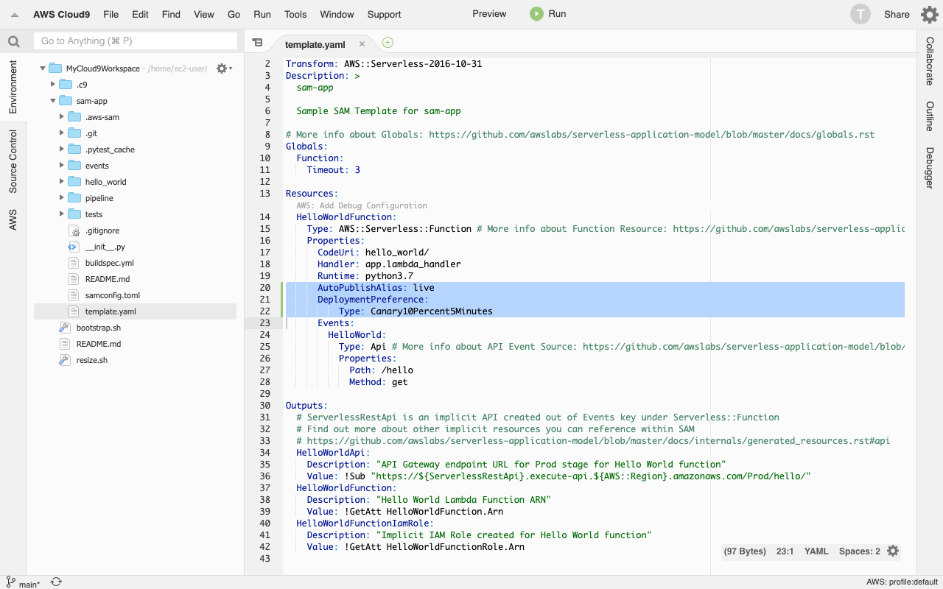
Task: Open the Window menu
Action: point(337,14)
